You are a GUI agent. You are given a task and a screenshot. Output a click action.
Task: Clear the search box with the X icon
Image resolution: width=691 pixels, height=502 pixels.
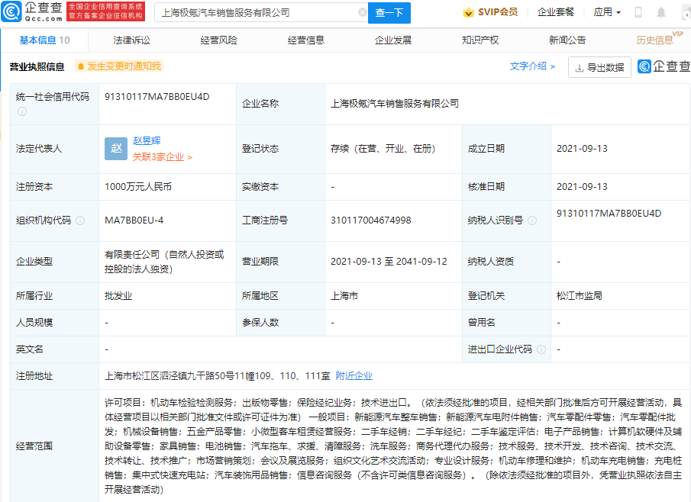pos(362,13)
